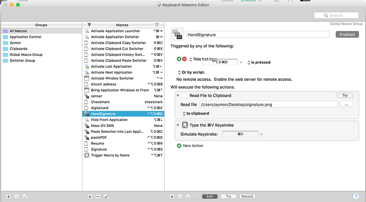Screen dimensions: 366x202
Task: Remove the hot key trigger with red minus
Action: click(x=184, y=59)
